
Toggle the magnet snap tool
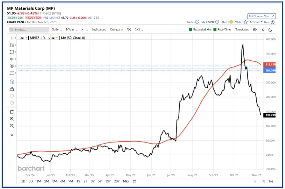(x=12, y=81)
